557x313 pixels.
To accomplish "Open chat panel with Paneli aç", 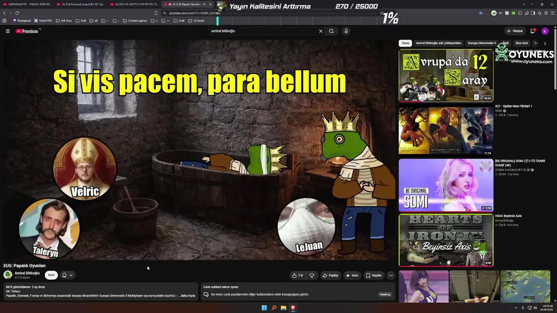I will 386,294.
